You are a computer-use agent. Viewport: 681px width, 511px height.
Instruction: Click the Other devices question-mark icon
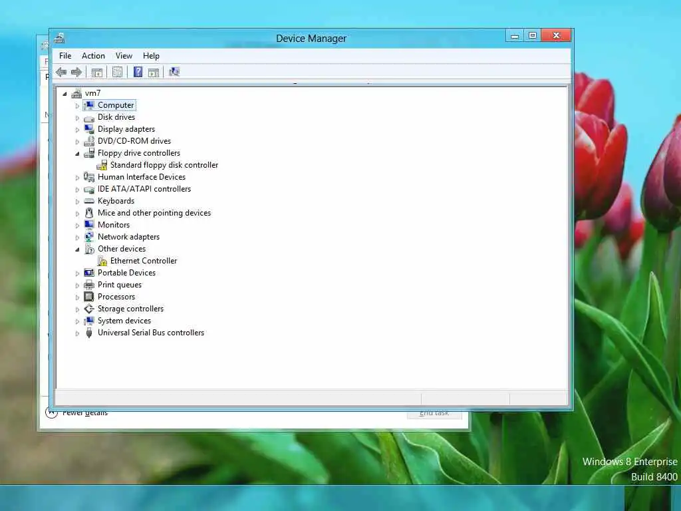(x=89, y=249)
